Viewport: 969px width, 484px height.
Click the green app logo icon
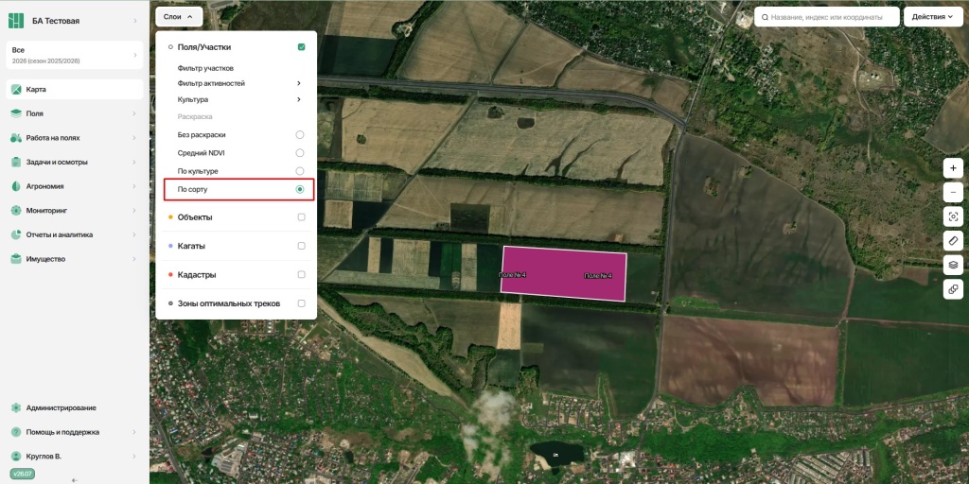click(x=15, y=21)
